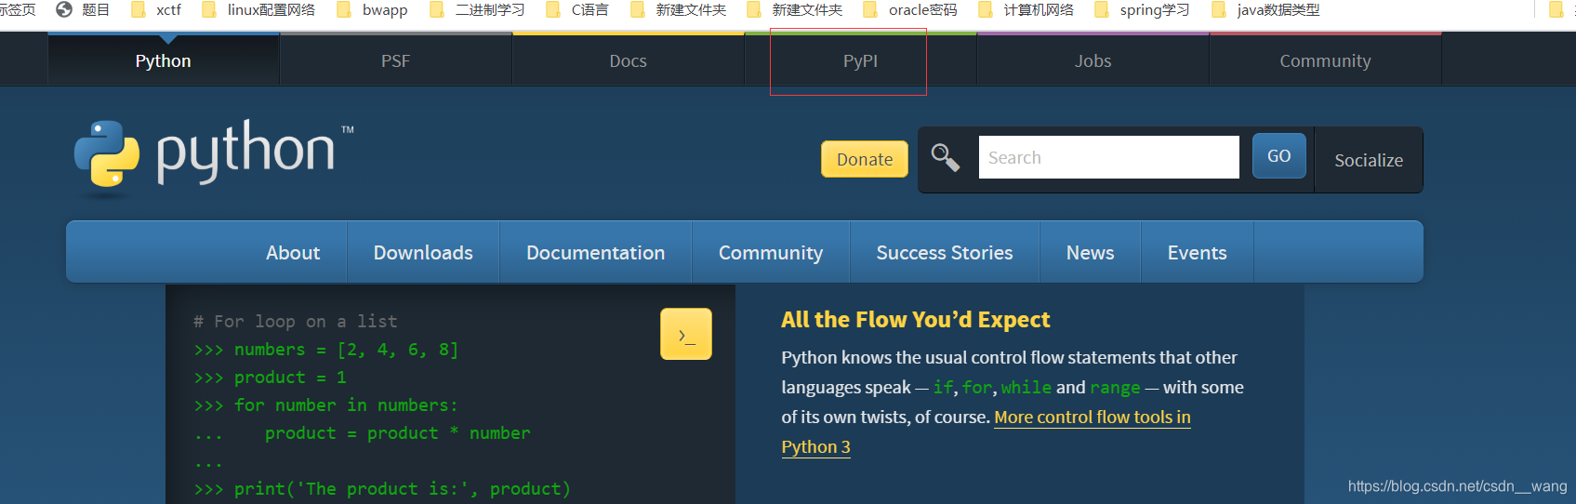The height and width of the screenshot is (504, 1576).
Task: Click the magnifying glass search icon
Action: click(x=946, y=158)
